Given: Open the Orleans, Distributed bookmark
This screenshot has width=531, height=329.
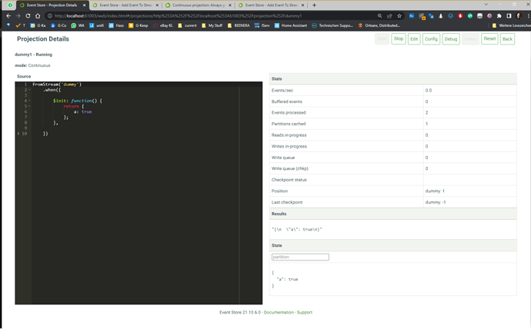Looking at the screenshot, I should 379,25.
